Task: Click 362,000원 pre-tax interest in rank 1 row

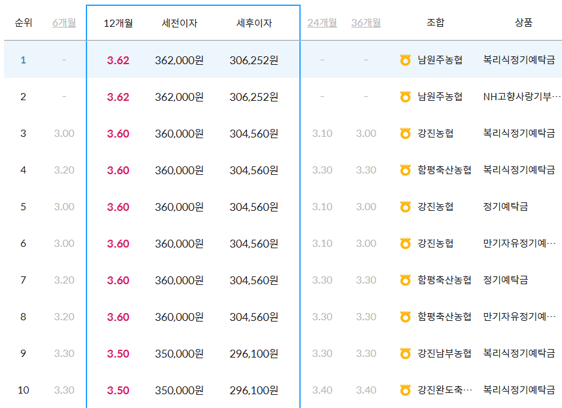Action: [x=179, y=60]
